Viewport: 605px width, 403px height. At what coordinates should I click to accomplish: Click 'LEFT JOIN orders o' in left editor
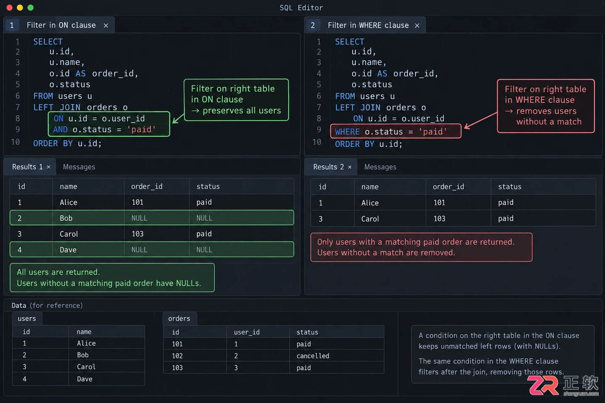(x=80, y=107)
